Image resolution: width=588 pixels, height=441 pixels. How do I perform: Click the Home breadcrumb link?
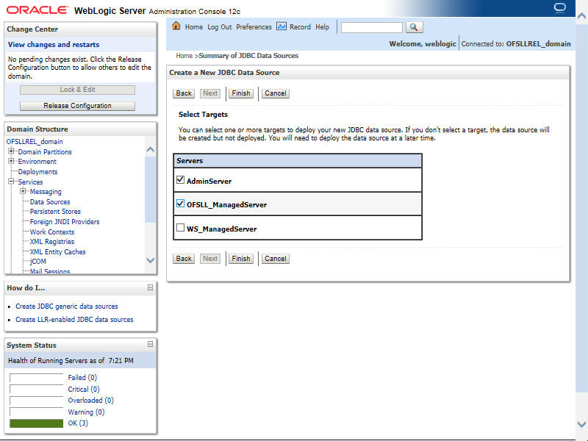tap(184, 56)
